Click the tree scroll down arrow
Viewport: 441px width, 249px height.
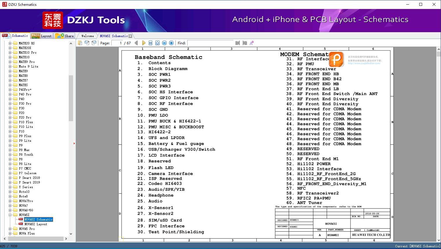point(71,234)
